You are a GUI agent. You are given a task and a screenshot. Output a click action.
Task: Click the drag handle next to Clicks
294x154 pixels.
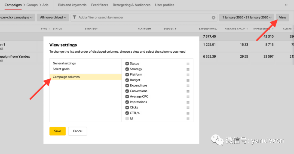(x=188, y=108)
